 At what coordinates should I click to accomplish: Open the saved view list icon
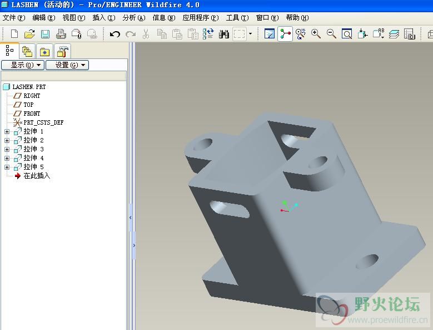pyautogui.click(x=379, y=34)
